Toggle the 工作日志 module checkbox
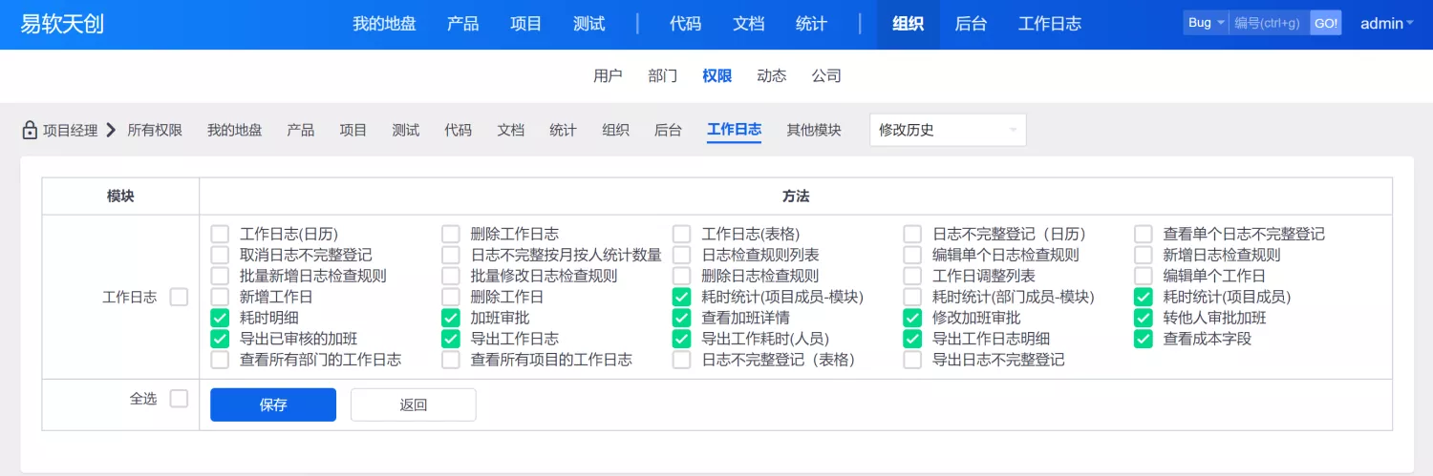Viewport: 1433px width, 476px height. (179, 297)
